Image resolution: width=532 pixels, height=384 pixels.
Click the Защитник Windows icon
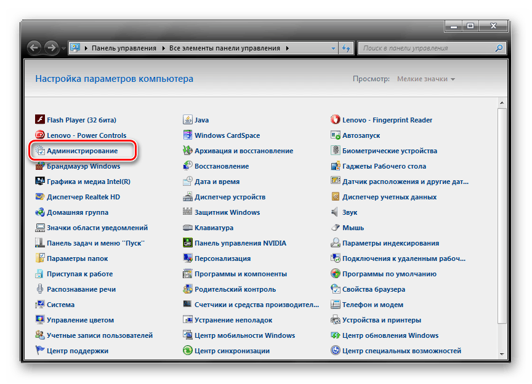[188, 212]
